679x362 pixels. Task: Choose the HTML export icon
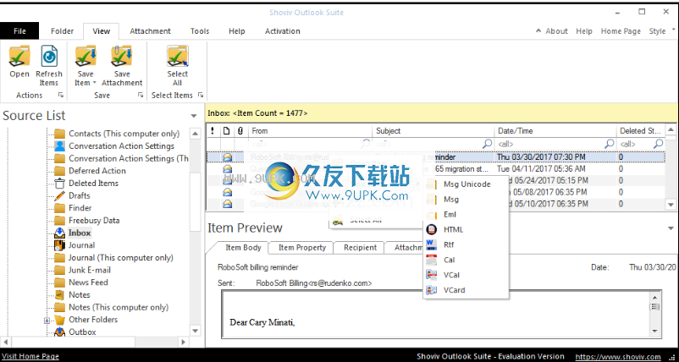click(432, 230)
